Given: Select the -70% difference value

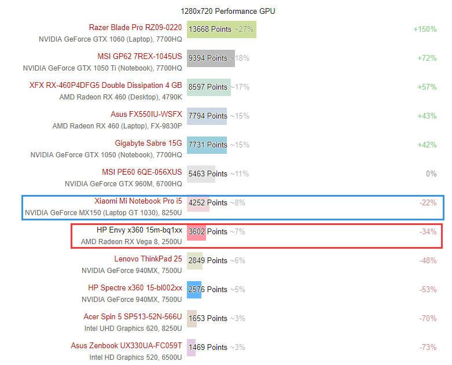Looking at the screenshot, I should (x=428, y=319).
